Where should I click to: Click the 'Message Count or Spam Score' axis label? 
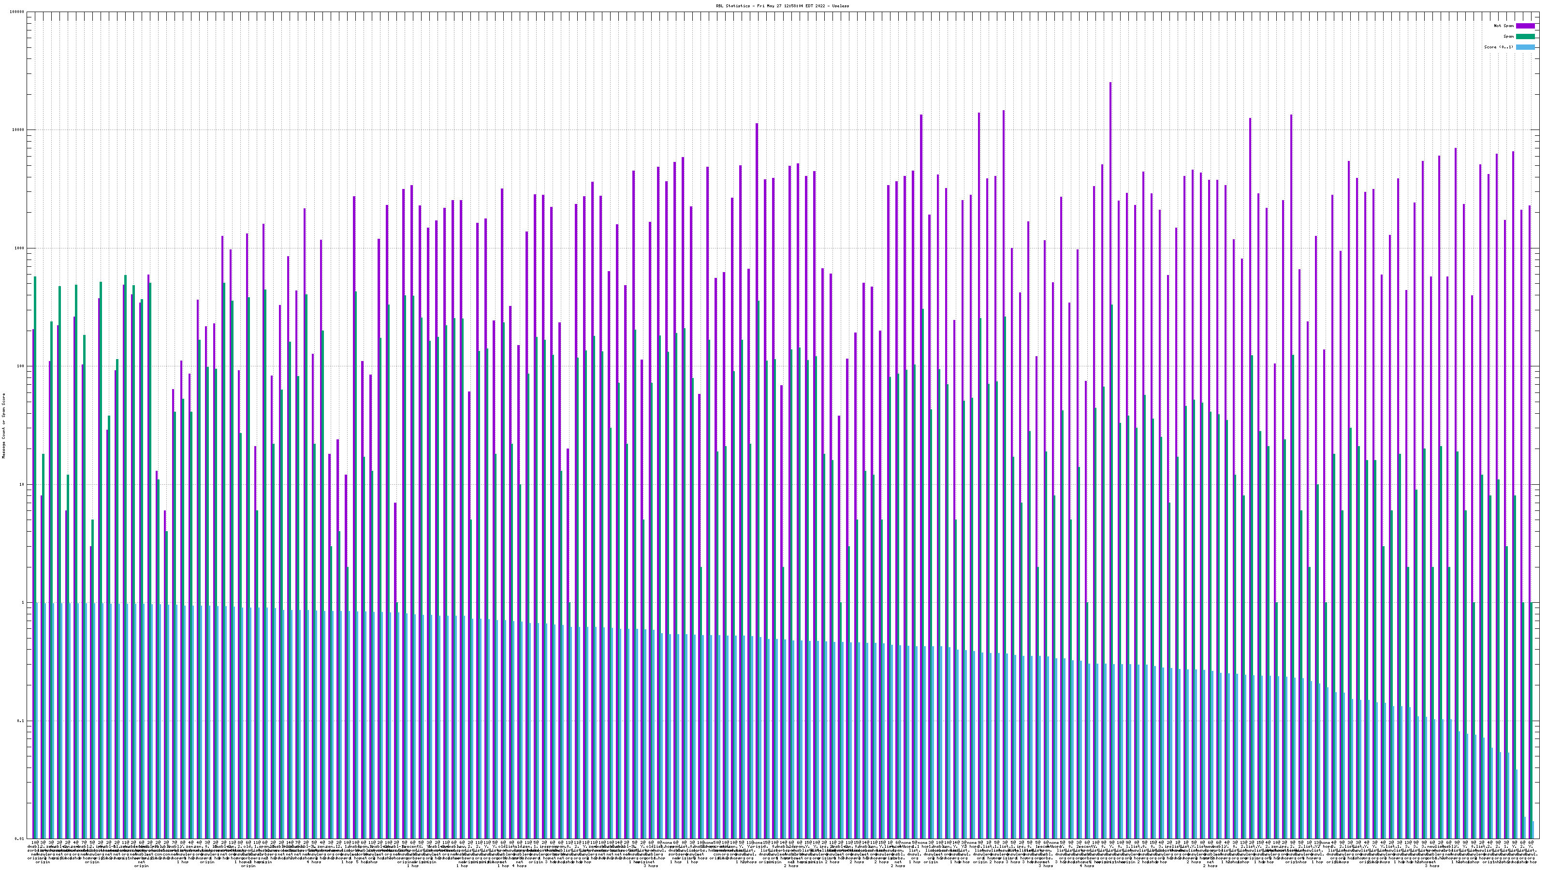[x=3, y=426]
